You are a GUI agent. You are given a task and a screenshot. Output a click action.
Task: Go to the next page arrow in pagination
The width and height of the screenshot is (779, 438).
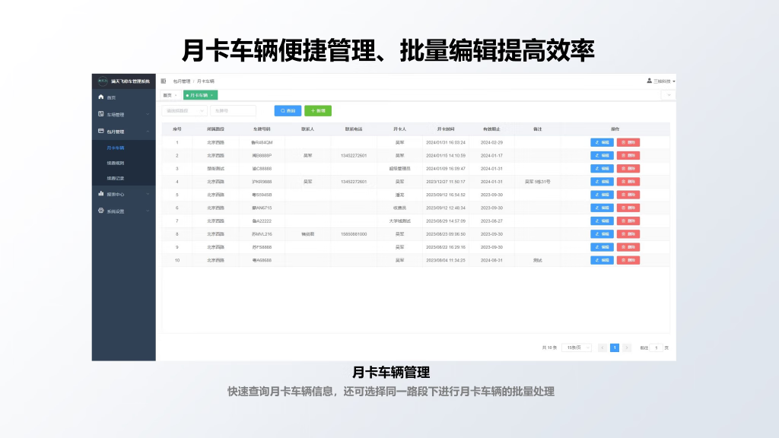point(627,348)
